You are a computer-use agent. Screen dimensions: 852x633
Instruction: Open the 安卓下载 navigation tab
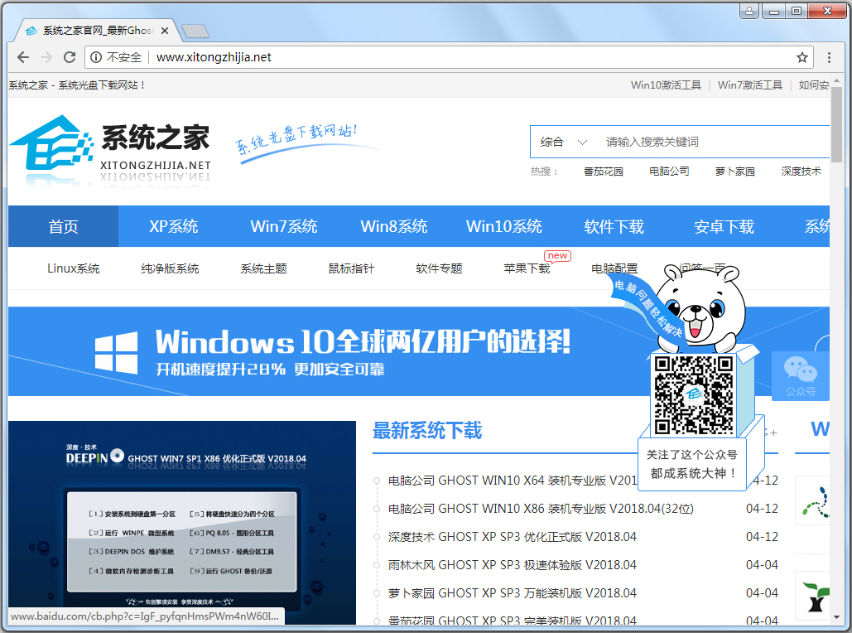pos(724,226)
